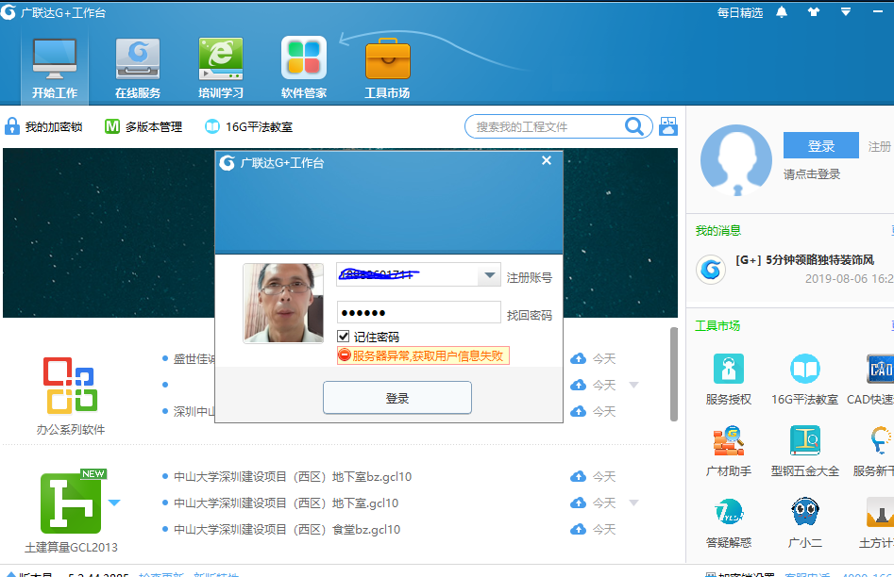
Task: Open file 中山大学深圳建设项目（西区）食堂bz.gcl10
Action: tap(287, 529)
